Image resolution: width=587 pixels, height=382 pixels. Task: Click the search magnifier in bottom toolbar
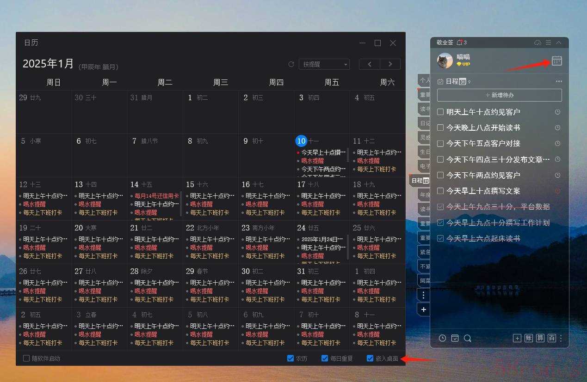pyautogui.click(x=467, y=338)
